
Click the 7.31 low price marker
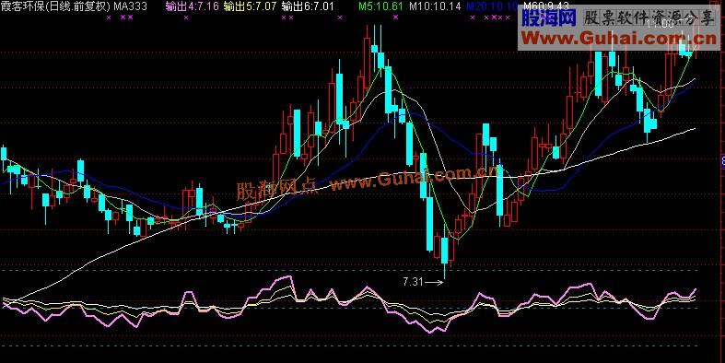pyautogui.click(x=413, y=282)
